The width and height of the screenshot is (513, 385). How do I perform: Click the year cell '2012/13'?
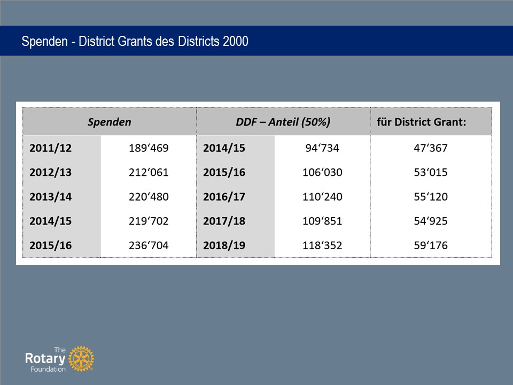coord(50,172)
